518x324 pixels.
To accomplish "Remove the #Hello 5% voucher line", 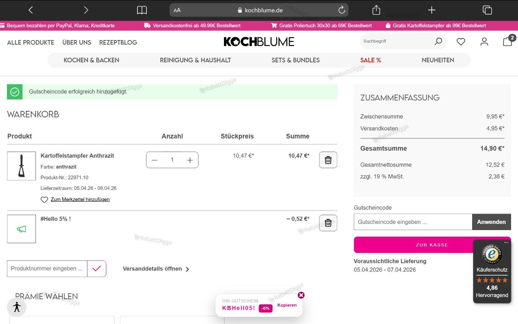I will (328, 223).
